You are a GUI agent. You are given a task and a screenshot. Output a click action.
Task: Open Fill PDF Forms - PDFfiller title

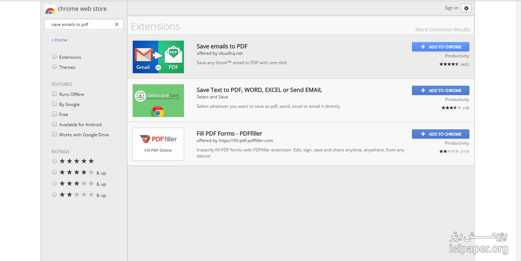click(229, 133)
